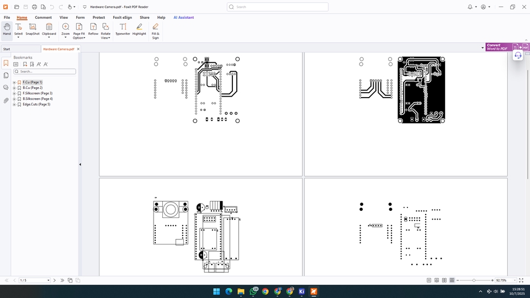Image resolution: width=530 pixels, height=298 pixels.
Task: Open the zoom percentage dropdown
Action: 515,280
